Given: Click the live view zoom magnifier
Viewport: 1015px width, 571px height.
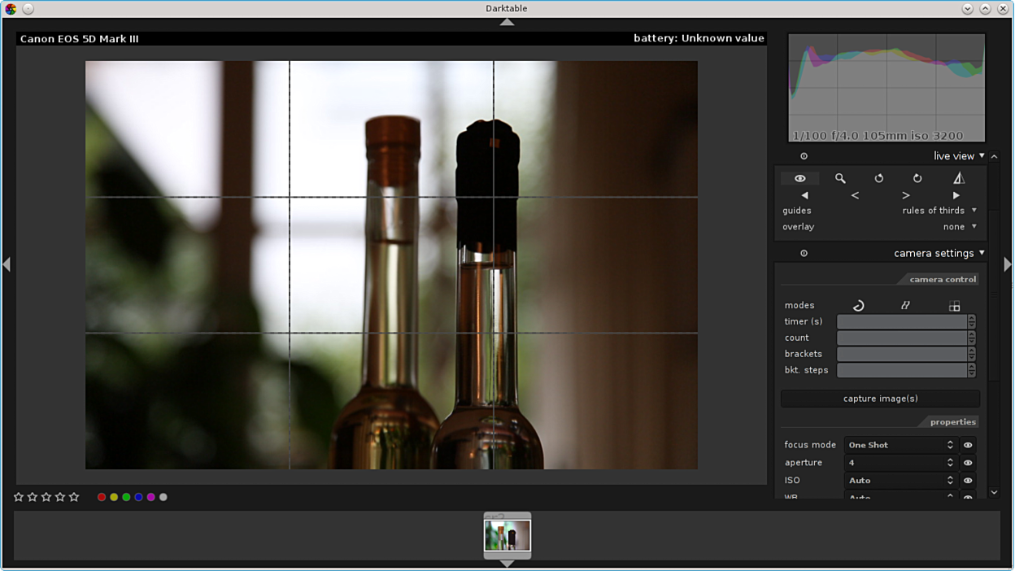Looking at the screenshot, I should pos(840,178).
